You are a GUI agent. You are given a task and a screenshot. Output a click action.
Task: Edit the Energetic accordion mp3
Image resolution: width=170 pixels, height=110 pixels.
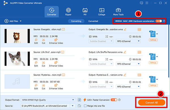tap(36, 41)
